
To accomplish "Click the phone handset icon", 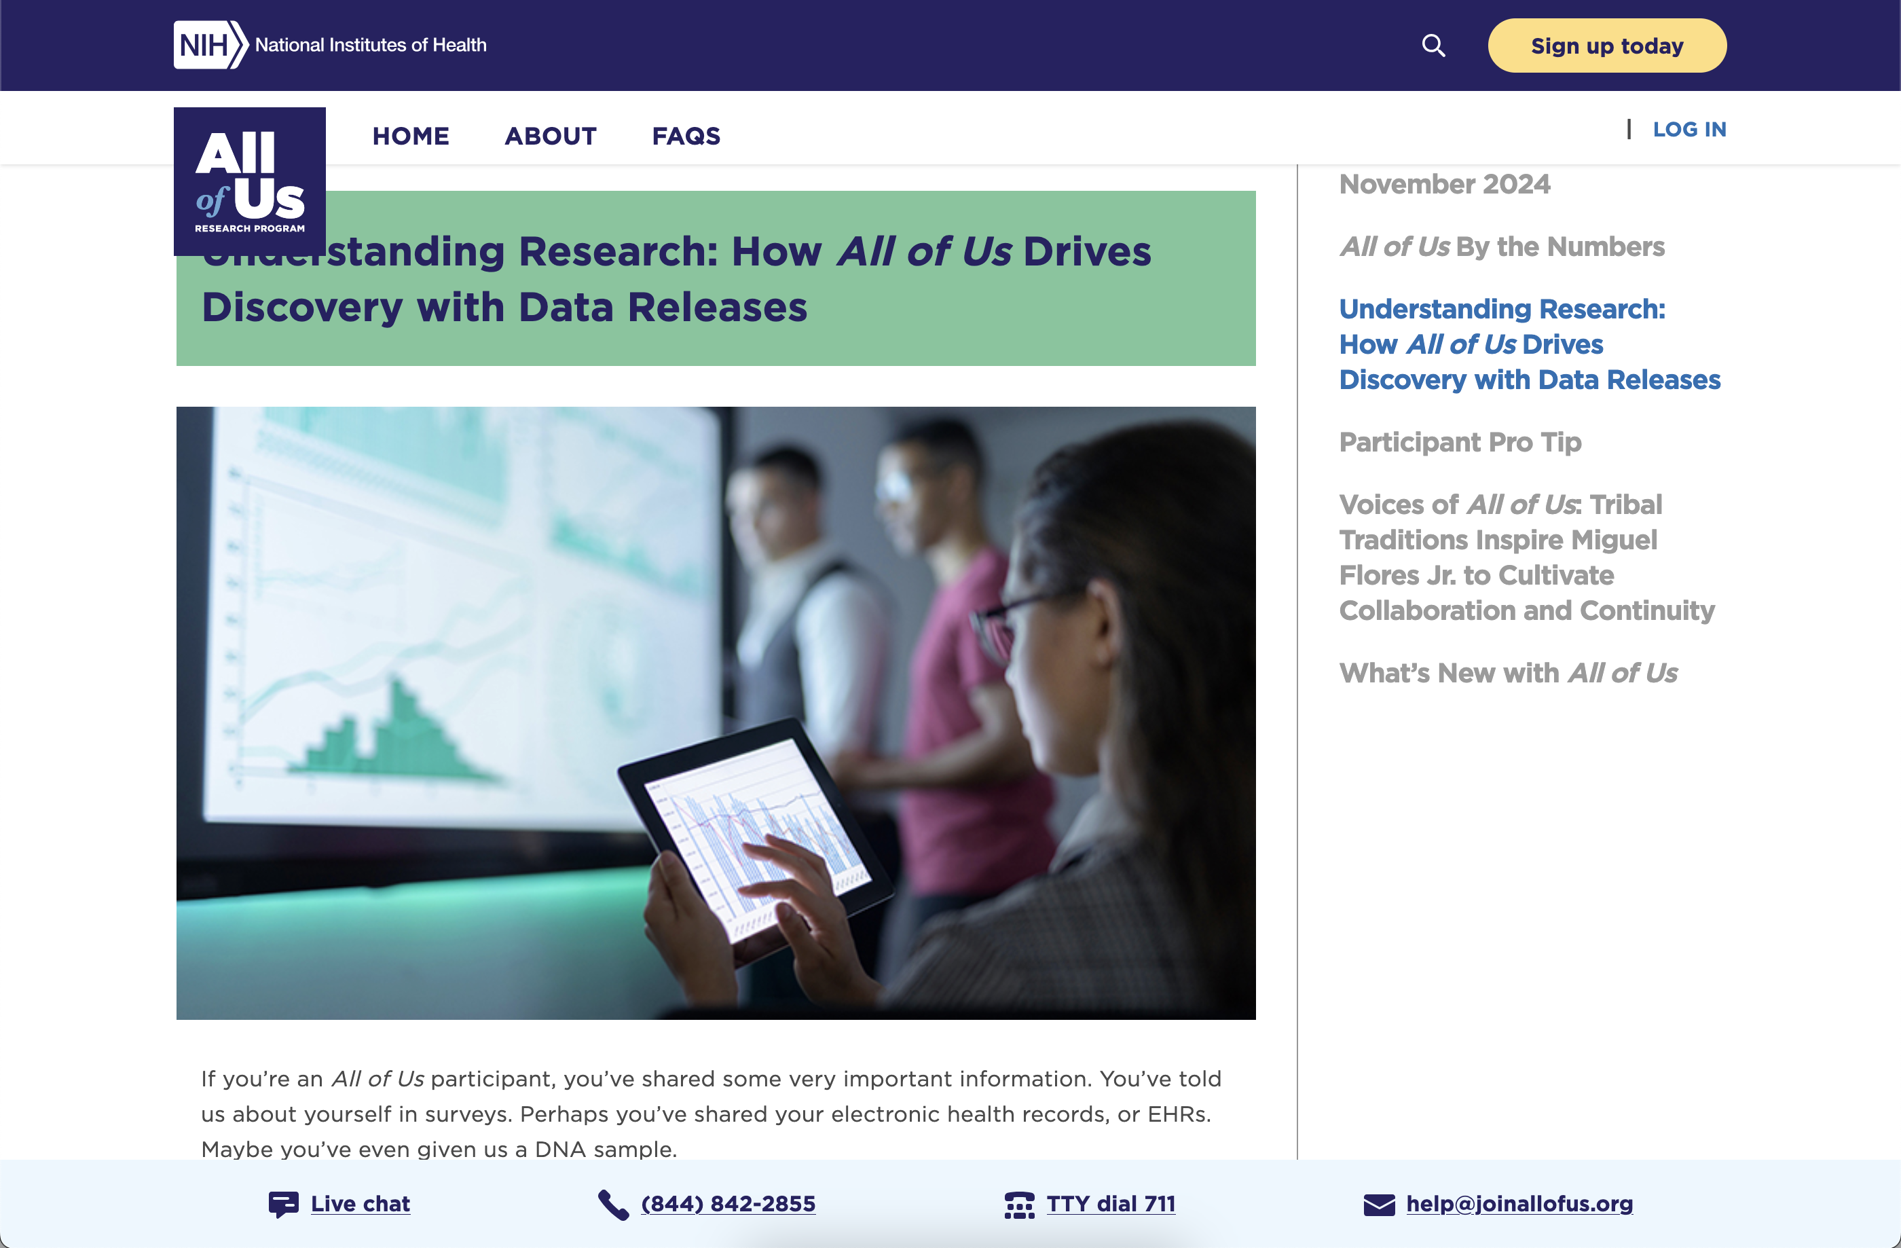I will click(614, 1204).
